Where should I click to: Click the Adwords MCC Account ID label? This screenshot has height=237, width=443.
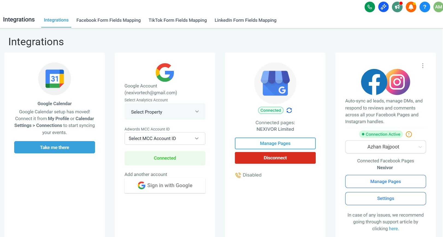click(x=147, y=129)
